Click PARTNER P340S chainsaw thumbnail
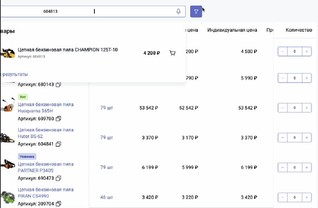 [7, 165]
